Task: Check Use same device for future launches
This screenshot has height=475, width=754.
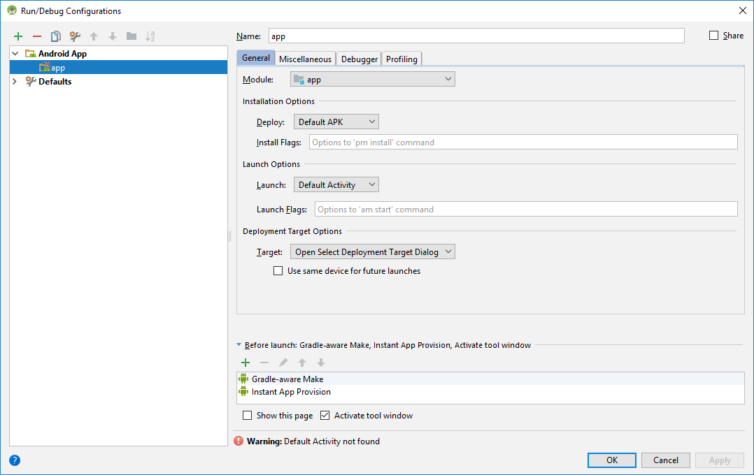Action: click(278, 271)
